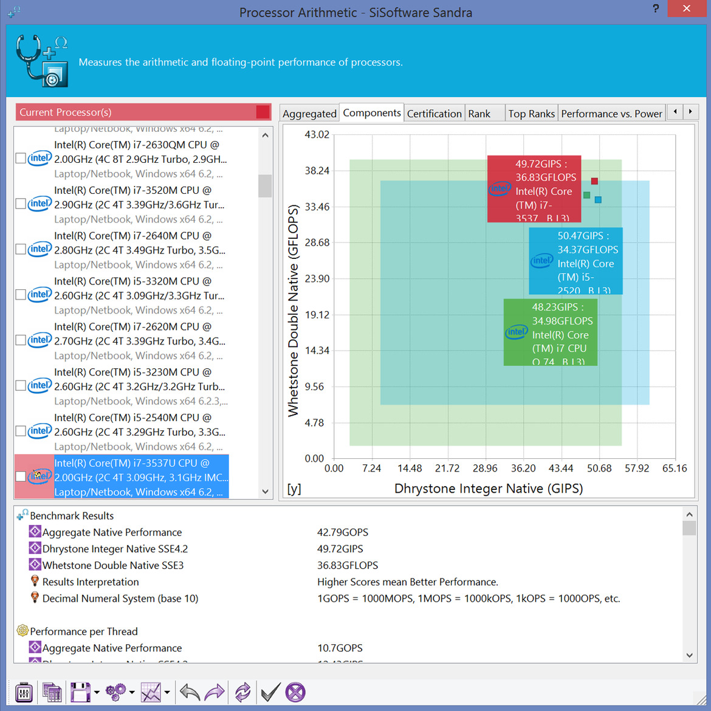Click the black checkmark OK icon
711x711 pixels.
[x=270, y=692]
